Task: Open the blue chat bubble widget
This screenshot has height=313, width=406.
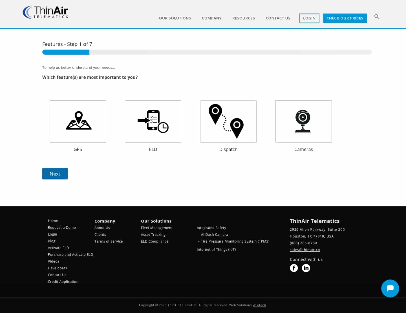Action: click(390, 288)
